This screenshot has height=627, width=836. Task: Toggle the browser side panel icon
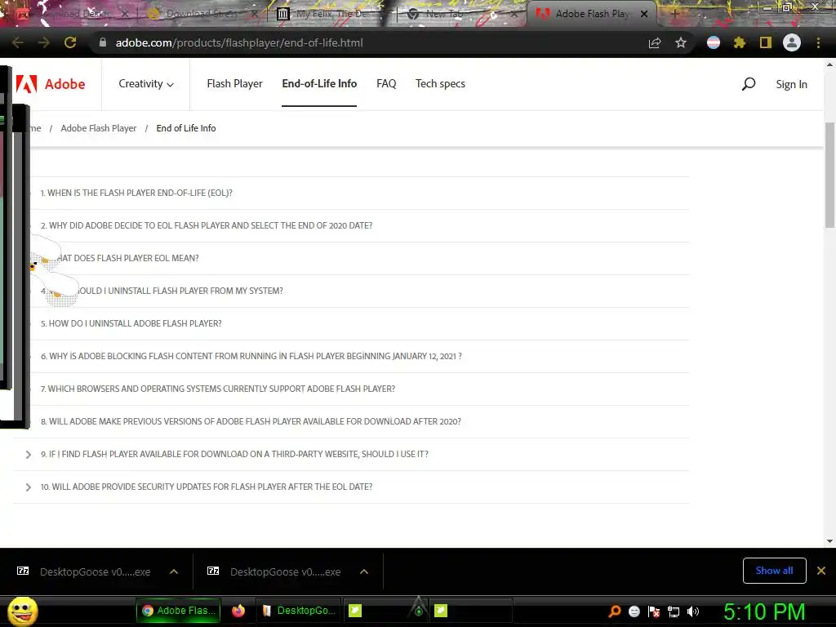(x=766, y=42)
